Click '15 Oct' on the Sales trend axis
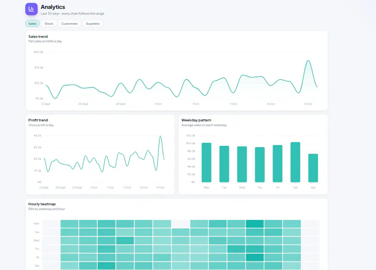376x270 pixels. click(x=271, y=104)
